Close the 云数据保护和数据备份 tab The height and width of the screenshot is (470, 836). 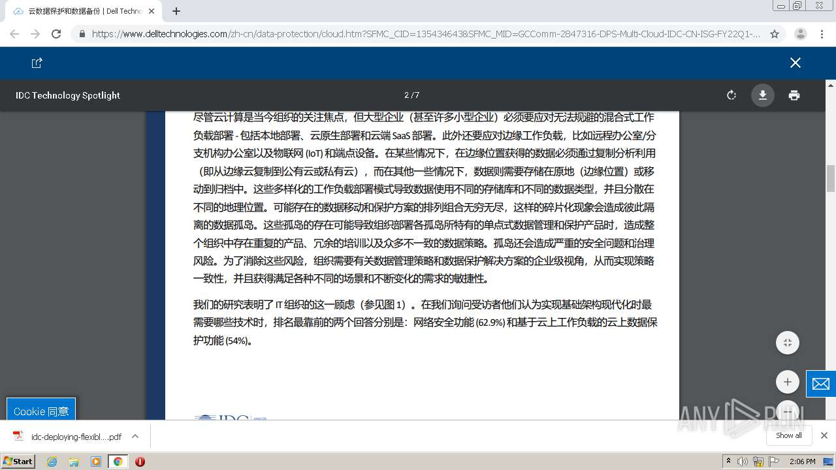pos(152,11)
